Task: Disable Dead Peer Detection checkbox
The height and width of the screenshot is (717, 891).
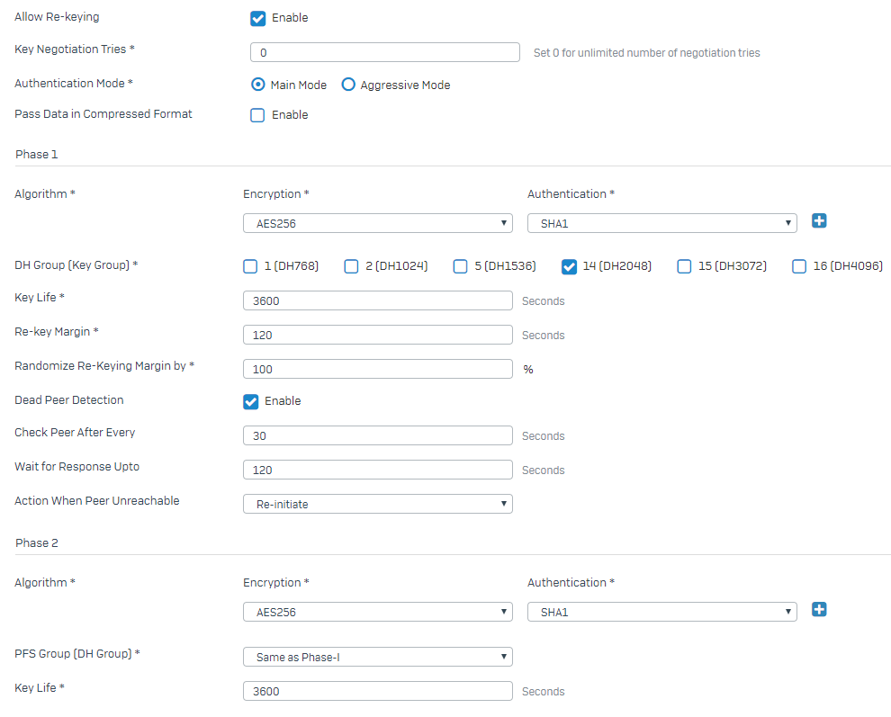Action: tap(250, 401)
